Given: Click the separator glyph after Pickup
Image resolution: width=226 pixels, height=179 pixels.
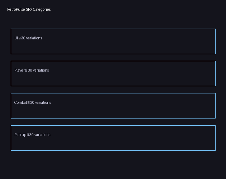Looking at the screenshot, I should point(28,135).
